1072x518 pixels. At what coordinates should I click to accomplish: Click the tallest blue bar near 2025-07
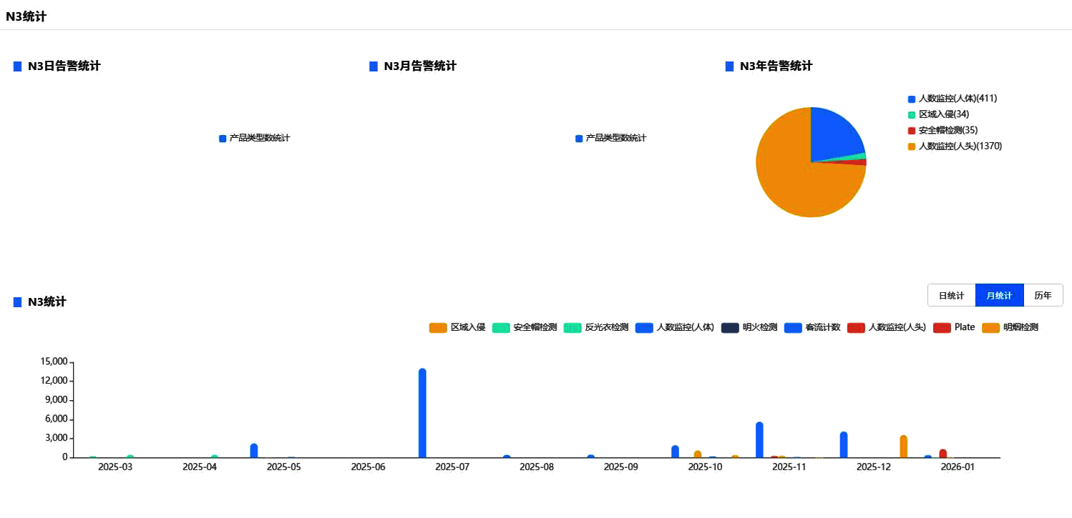[x=422, y=413]
